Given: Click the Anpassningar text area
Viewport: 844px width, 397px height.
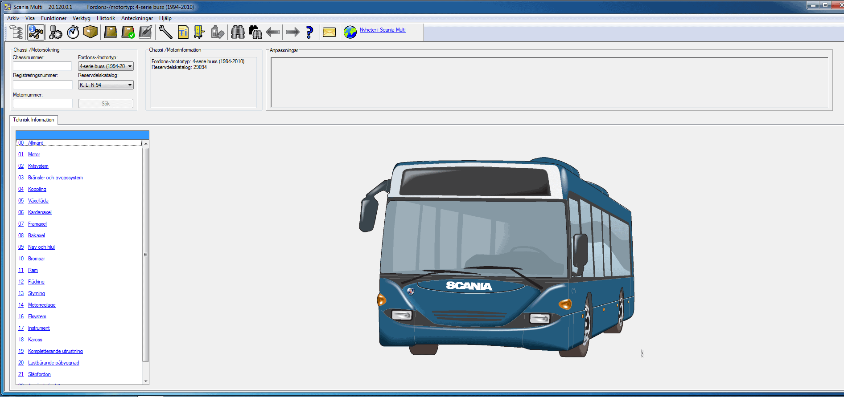Looking at the screenshot, I should tap(549, 82).
